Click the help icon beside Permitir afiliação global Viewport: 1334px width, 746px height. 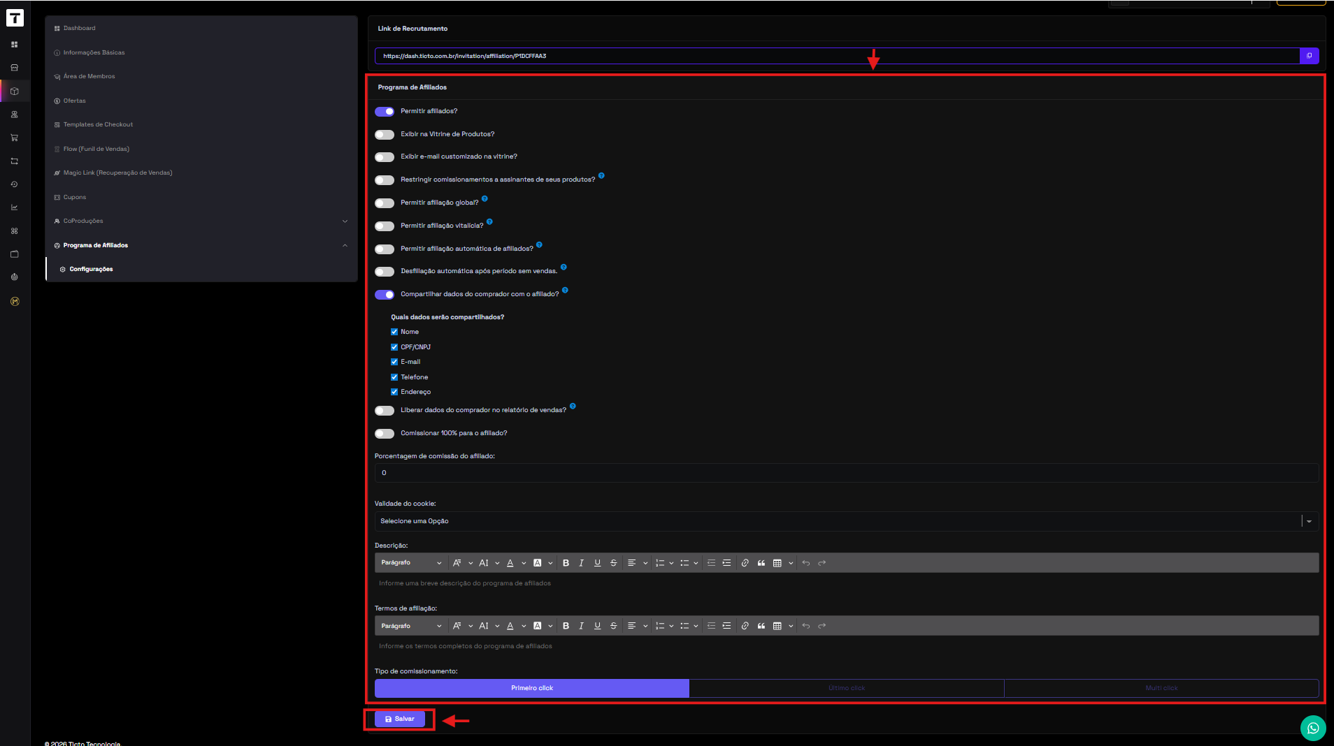click(485, 199)
